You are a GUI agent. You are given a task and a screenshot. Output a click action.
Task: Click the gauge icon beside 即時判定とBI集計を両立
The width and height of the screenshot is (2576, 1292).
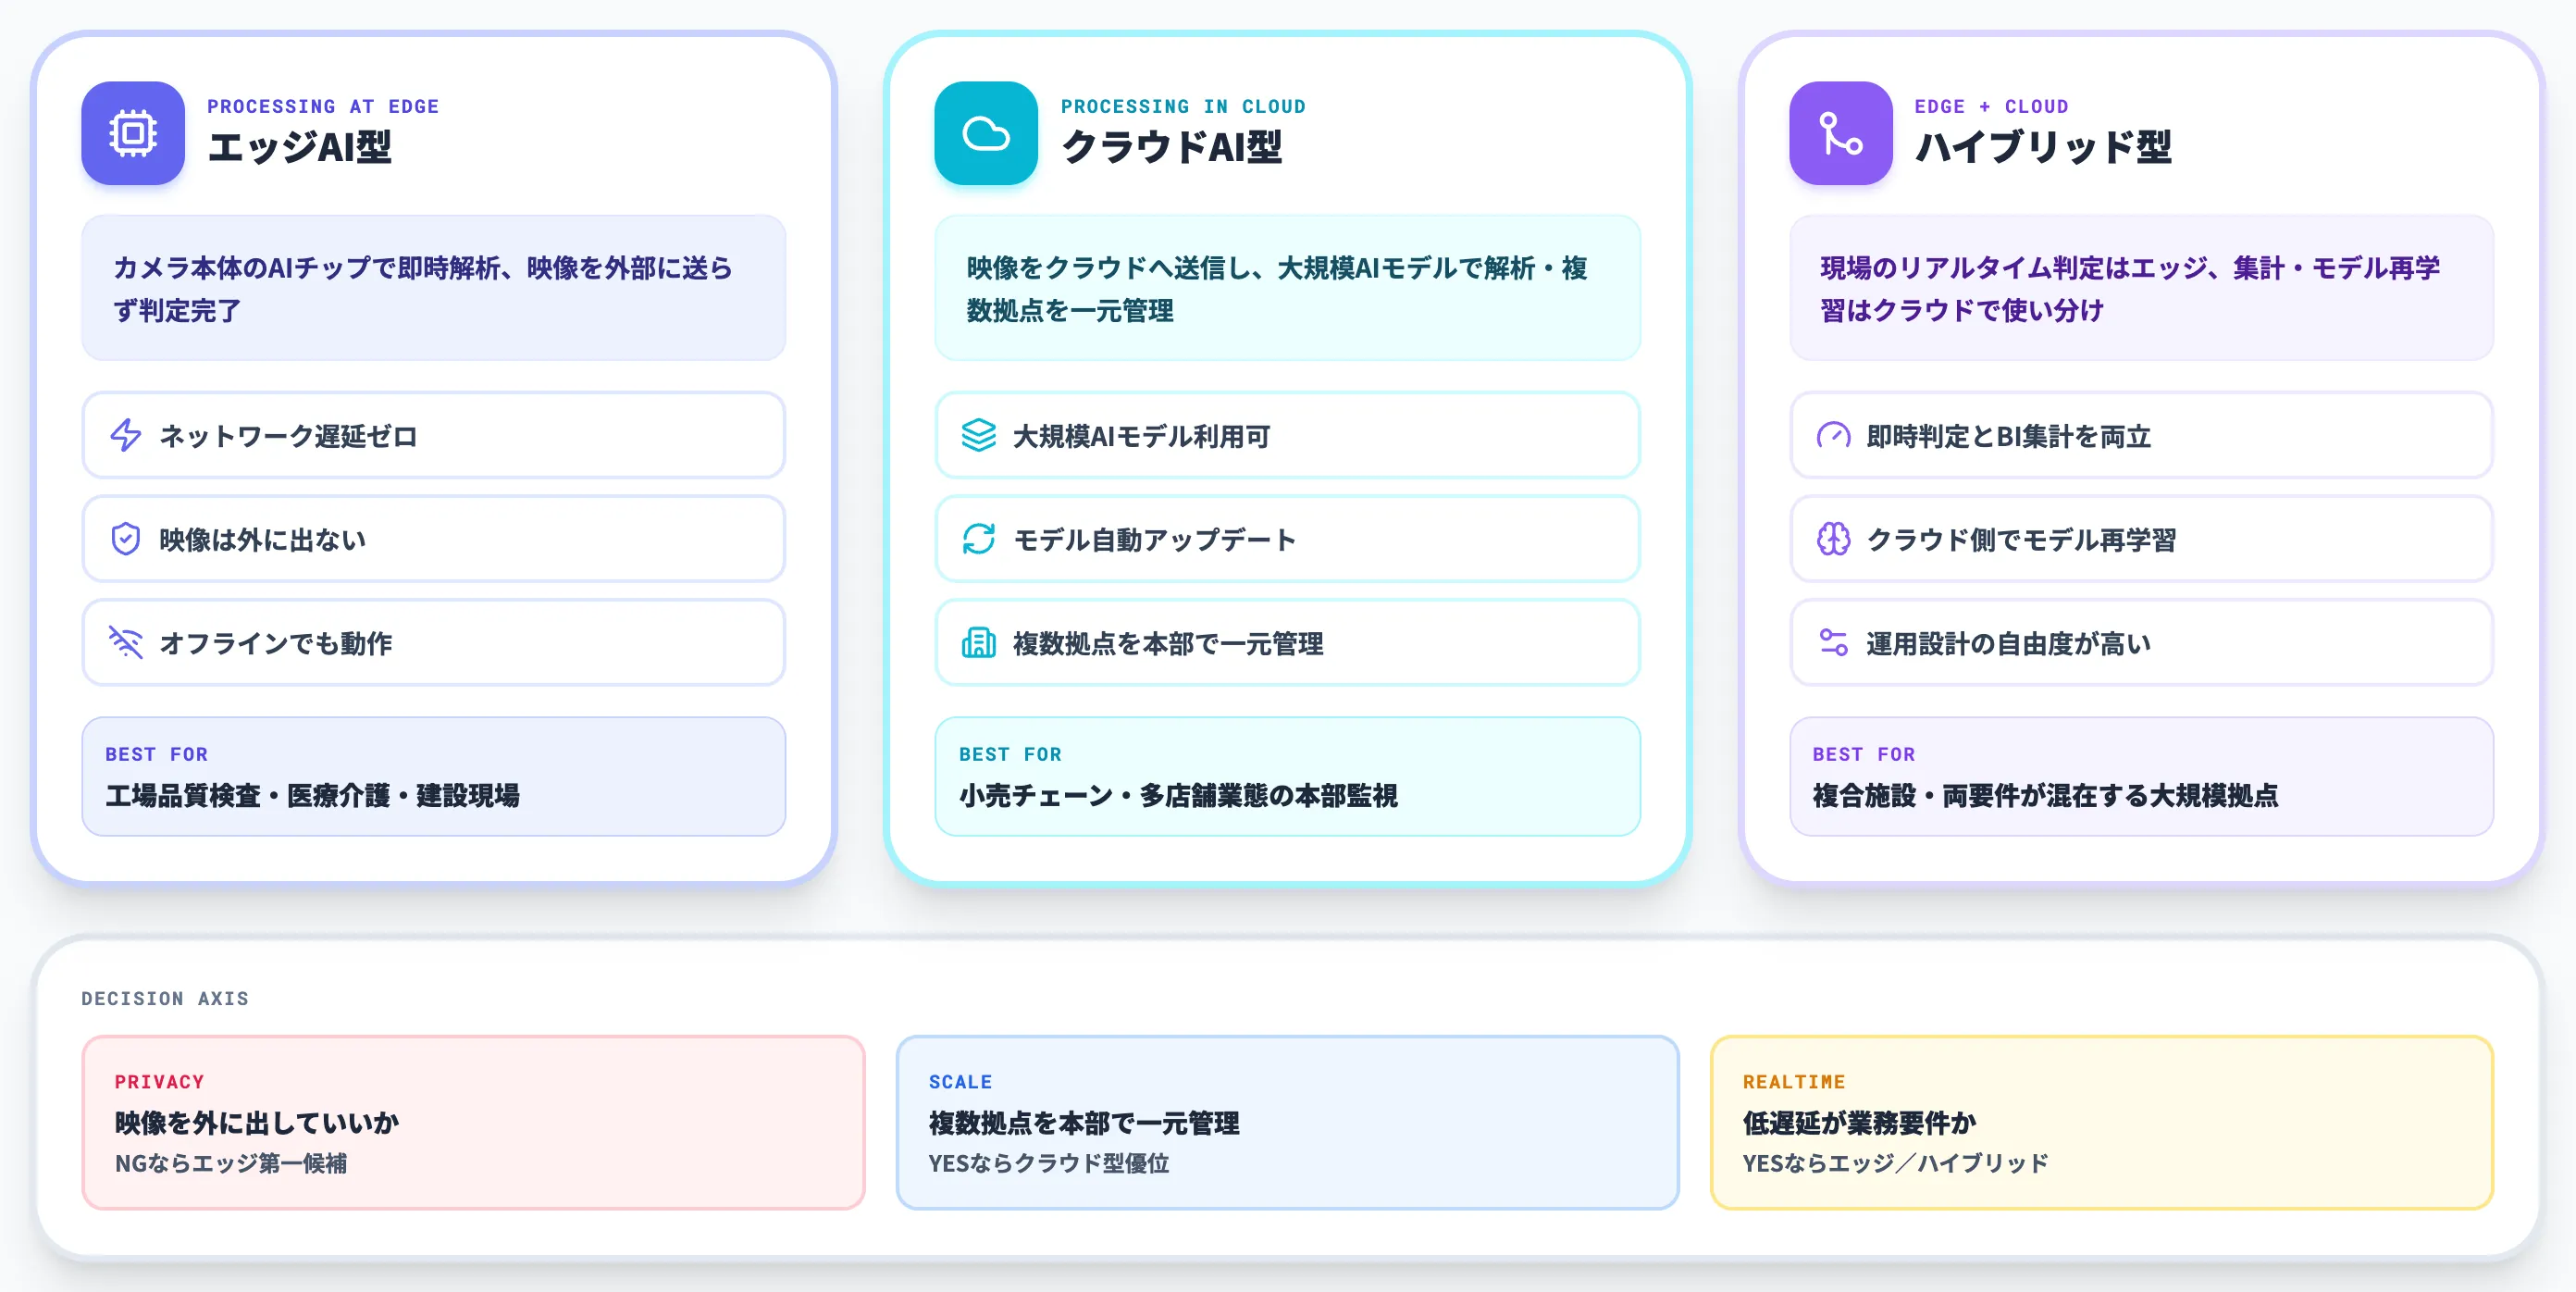click(x=1833, y=435)
